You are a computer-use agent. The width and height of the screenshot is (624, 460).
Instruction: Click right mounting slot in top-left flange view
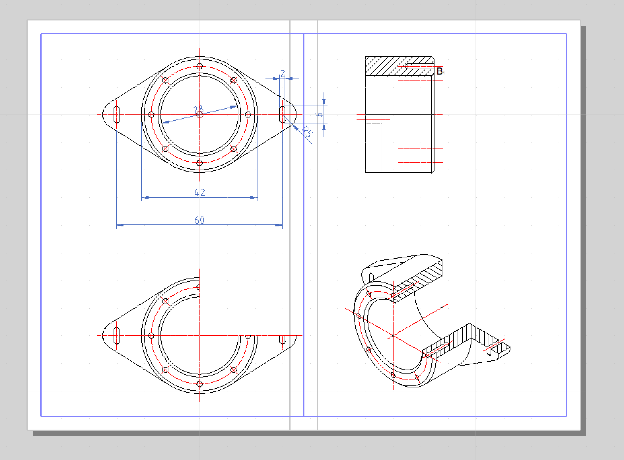click(282, 114)
